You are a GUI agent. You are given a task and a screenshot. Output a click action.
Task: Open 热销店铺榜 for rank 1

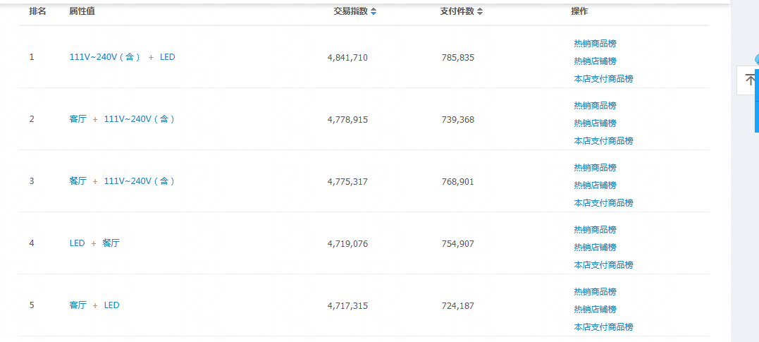[595, 61]
